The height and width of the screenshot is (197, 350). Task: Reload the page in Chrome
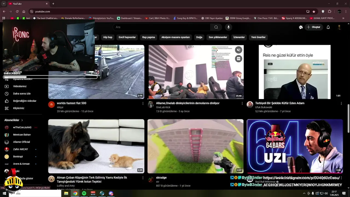point(17,11)
